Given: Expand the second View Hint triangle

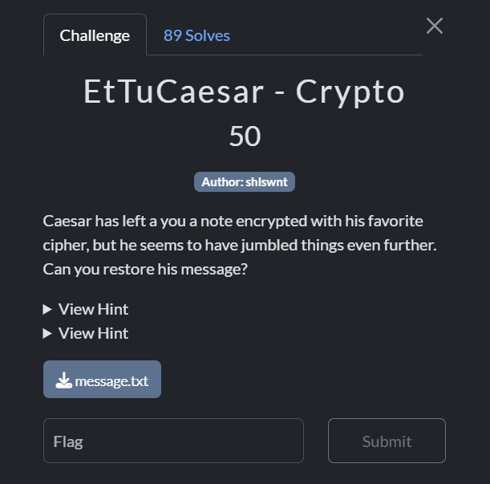Looking at the screenshot, I should coord(47,333).
